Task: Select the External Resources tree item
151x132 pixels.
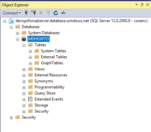Action: 51,75
